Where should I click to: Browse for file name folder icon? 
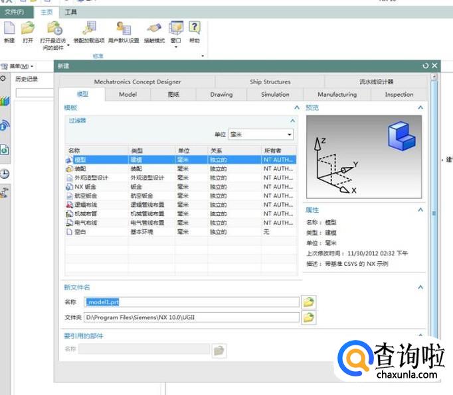point(309,302)
